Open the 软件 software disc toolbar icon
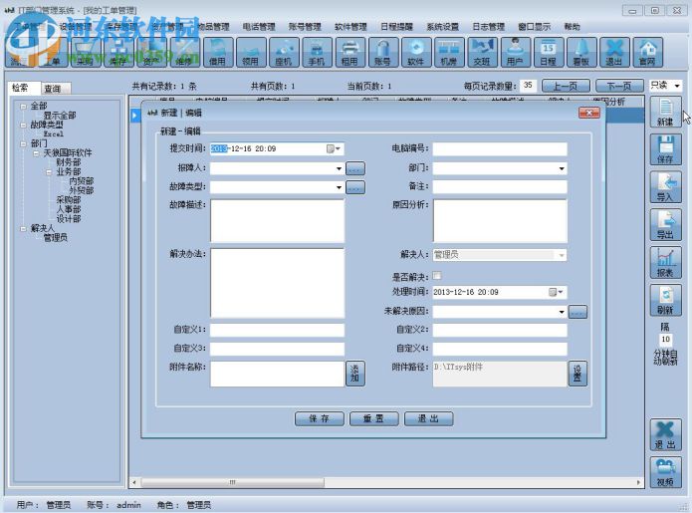The height and width of the screenshot is (513, 692). point(416,53)
